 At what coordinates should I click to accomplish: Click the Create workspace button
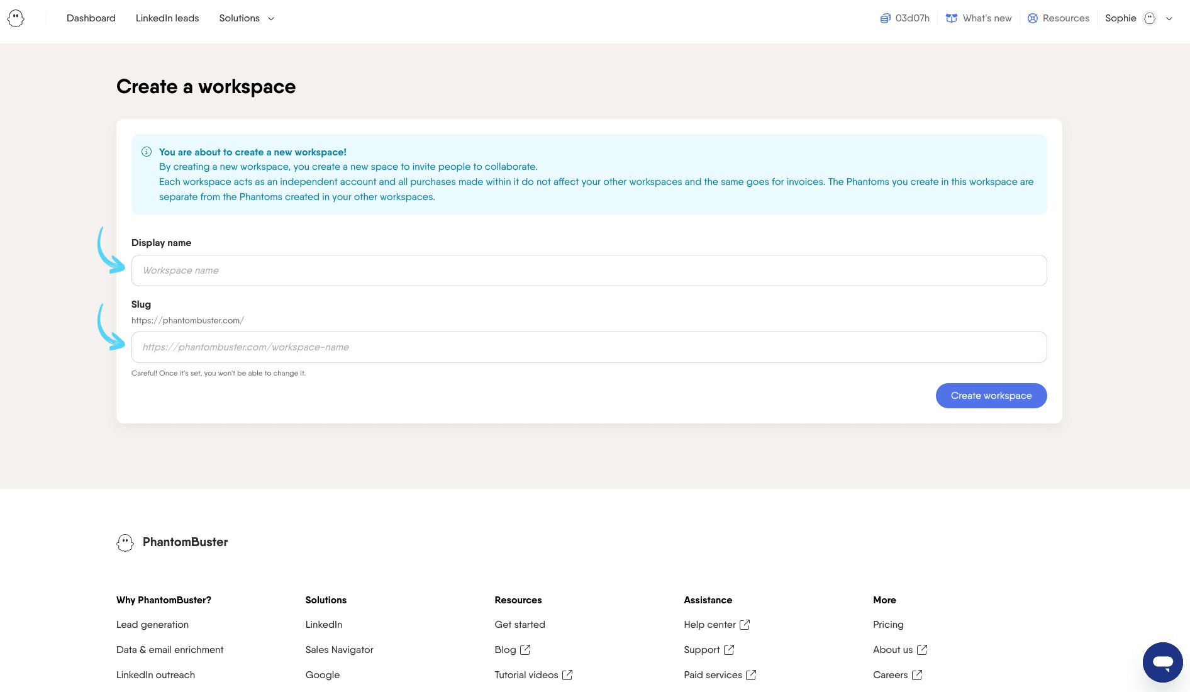[x=991, y=396]
